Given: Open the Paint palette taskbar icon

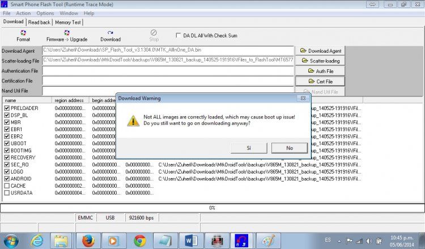Looking at the screenshot, I should coord(268,240).
